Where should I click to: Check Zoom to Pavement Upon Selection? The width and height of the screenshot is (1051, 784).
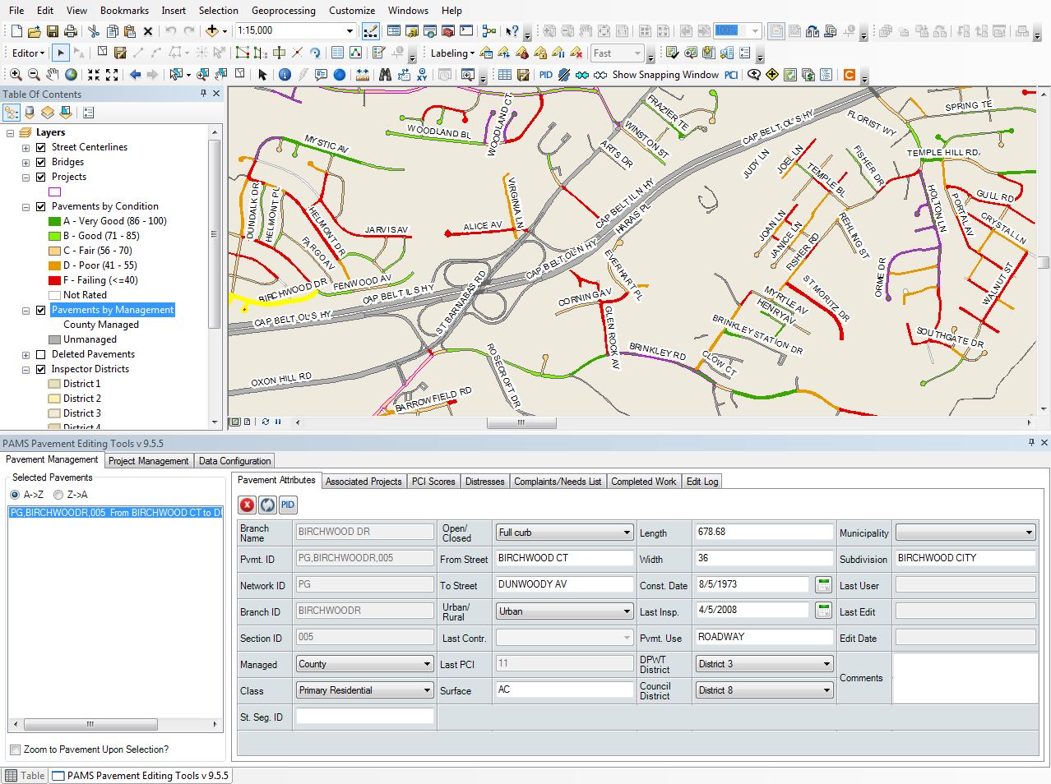tap(16, 749)
